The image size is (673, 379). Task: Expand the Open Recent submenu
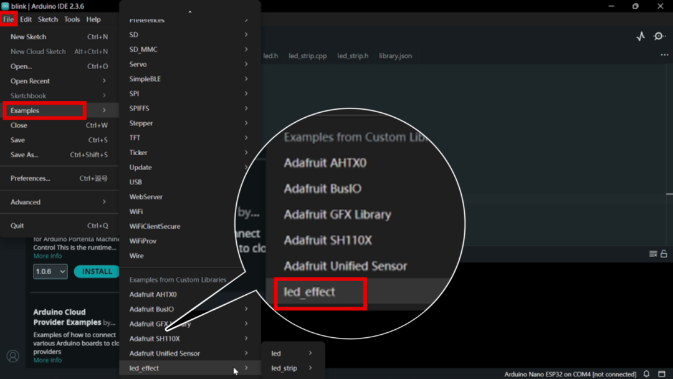pos(57,81)
